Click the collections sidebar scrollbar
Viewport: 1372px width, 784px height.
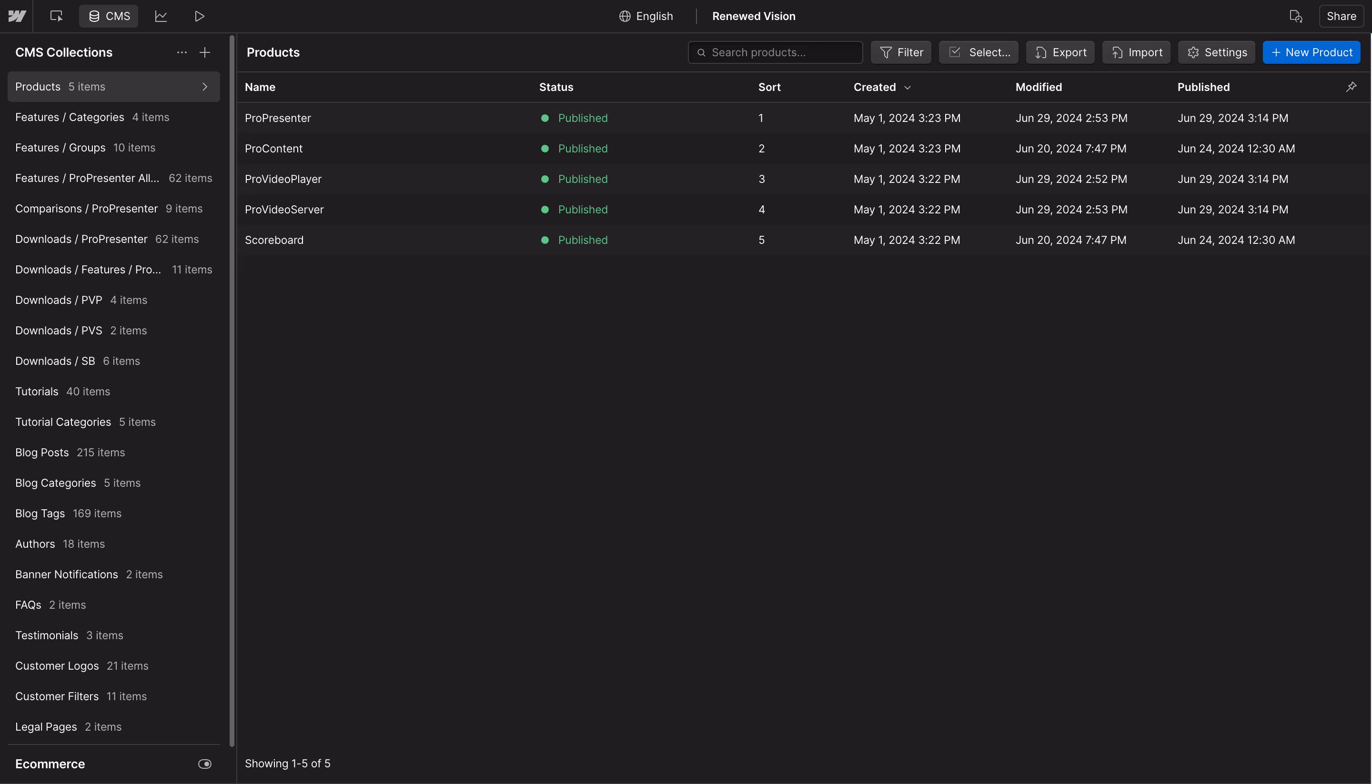(x=232, y=391)
